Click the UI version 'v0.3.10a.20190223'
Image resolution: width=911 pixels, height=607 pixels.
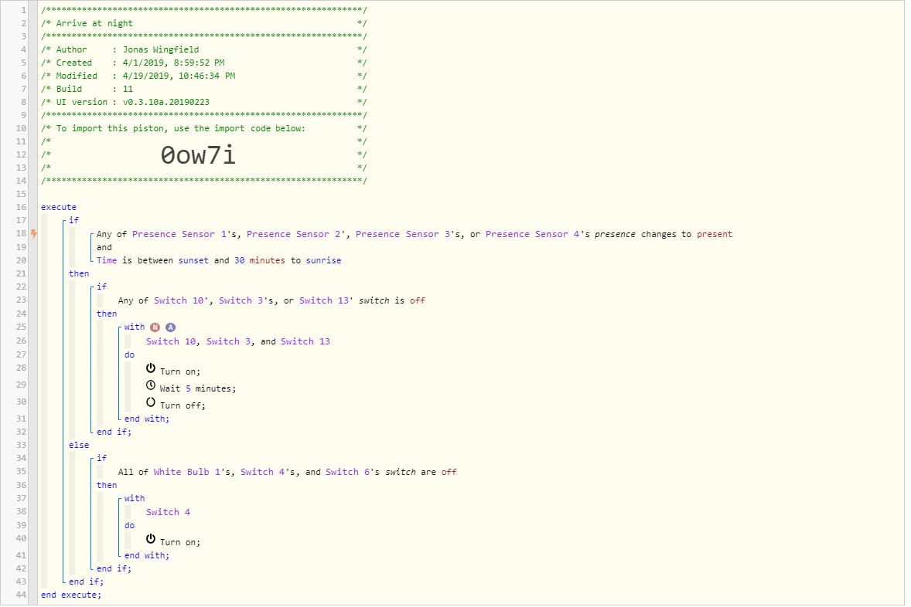tap(166, 102)
